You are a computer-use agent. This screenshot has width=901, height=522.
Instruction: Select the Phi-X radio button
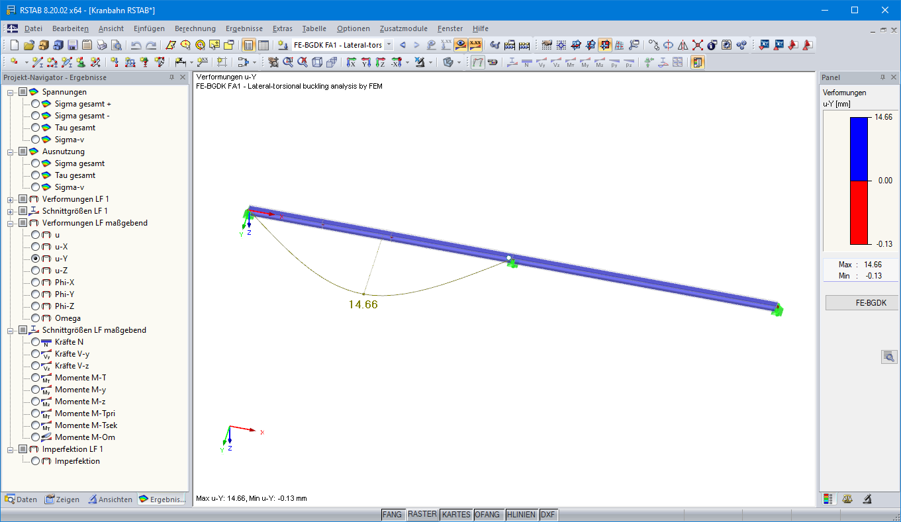pos(36,283)
